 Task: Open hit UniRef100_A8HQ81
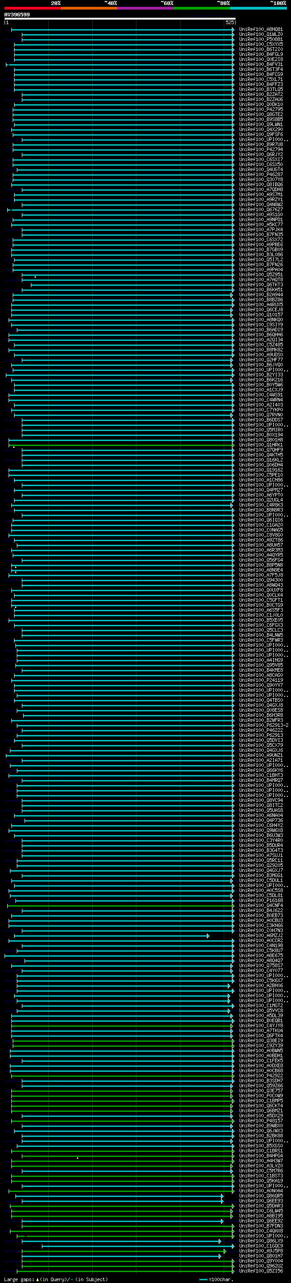(261, 30)
